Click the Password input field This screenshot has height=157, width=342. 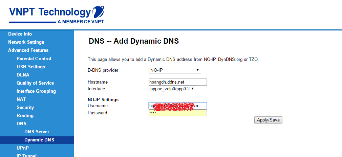point(177,113)
